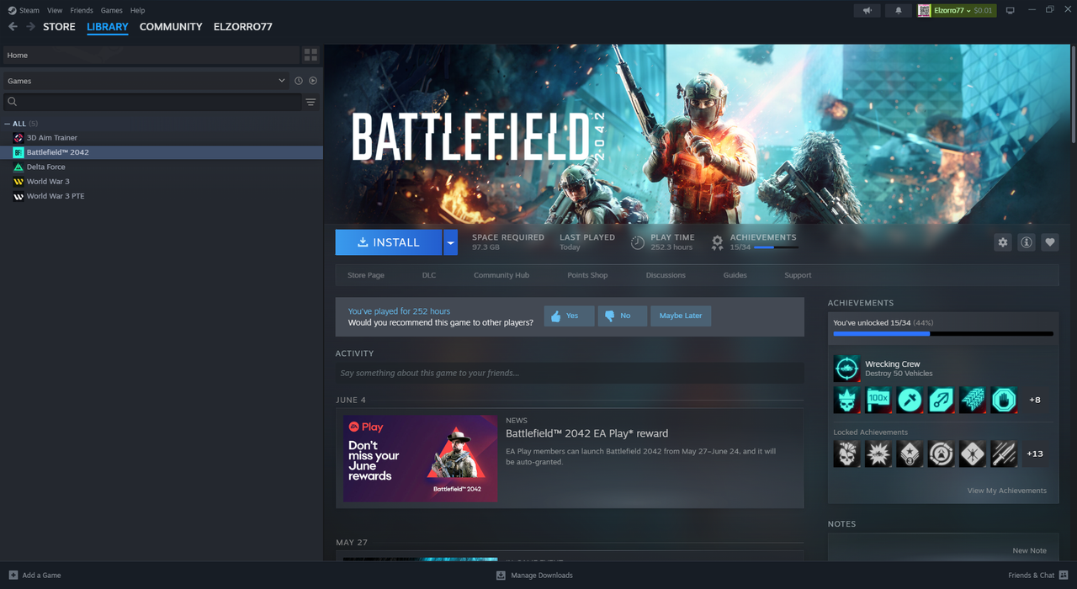Open the notifications bell
The width and height of the screenshot is (1077, 589).
[x=898, y=10]
